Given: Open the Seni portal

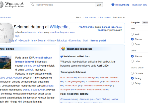Looking at the screenshot, I should point(86,40).
